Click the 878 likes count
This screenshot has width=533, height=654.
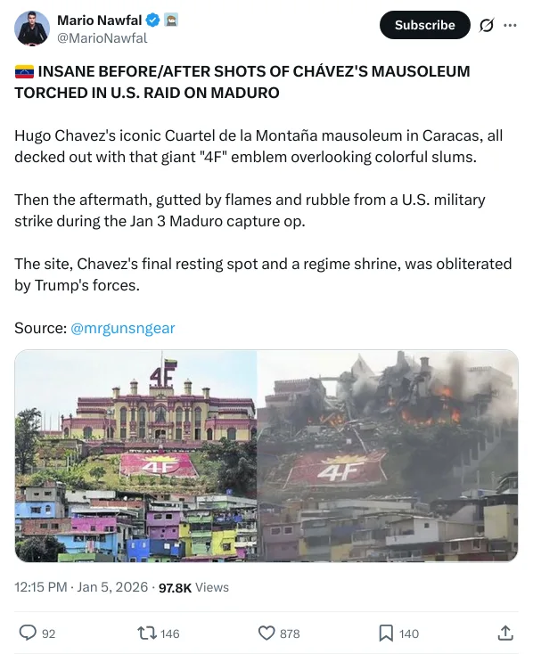[290, 634]
